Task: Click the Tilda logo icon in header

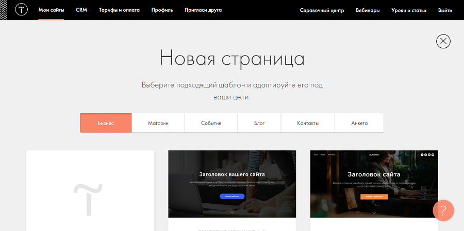Action: 21,10
